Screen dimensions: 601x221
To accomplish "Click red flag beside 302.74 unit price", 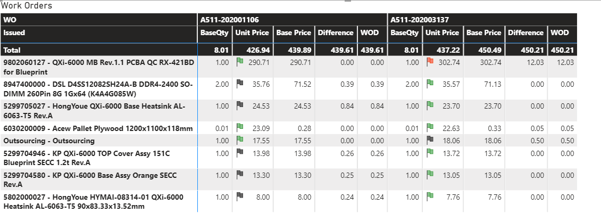I will pyautogui.click(x=430, y=61).
